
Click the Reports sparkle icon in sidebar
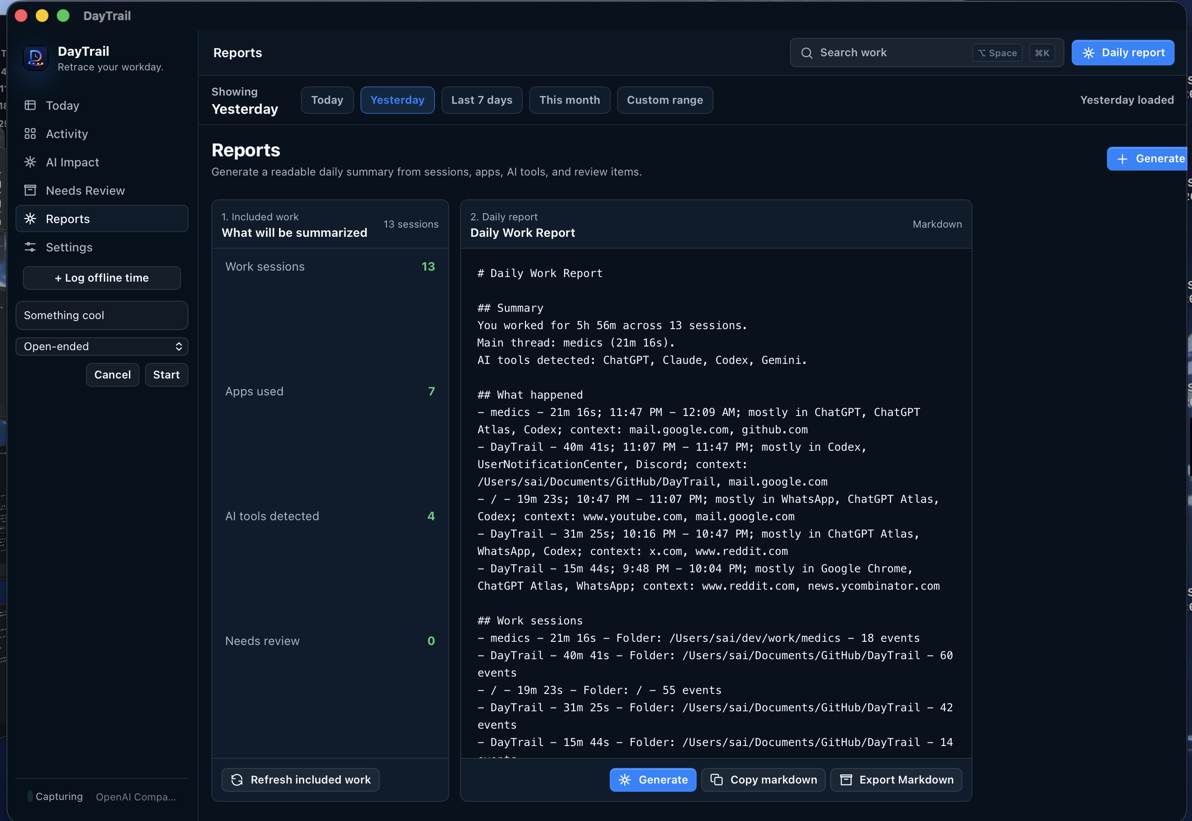[x=30, y=219]
